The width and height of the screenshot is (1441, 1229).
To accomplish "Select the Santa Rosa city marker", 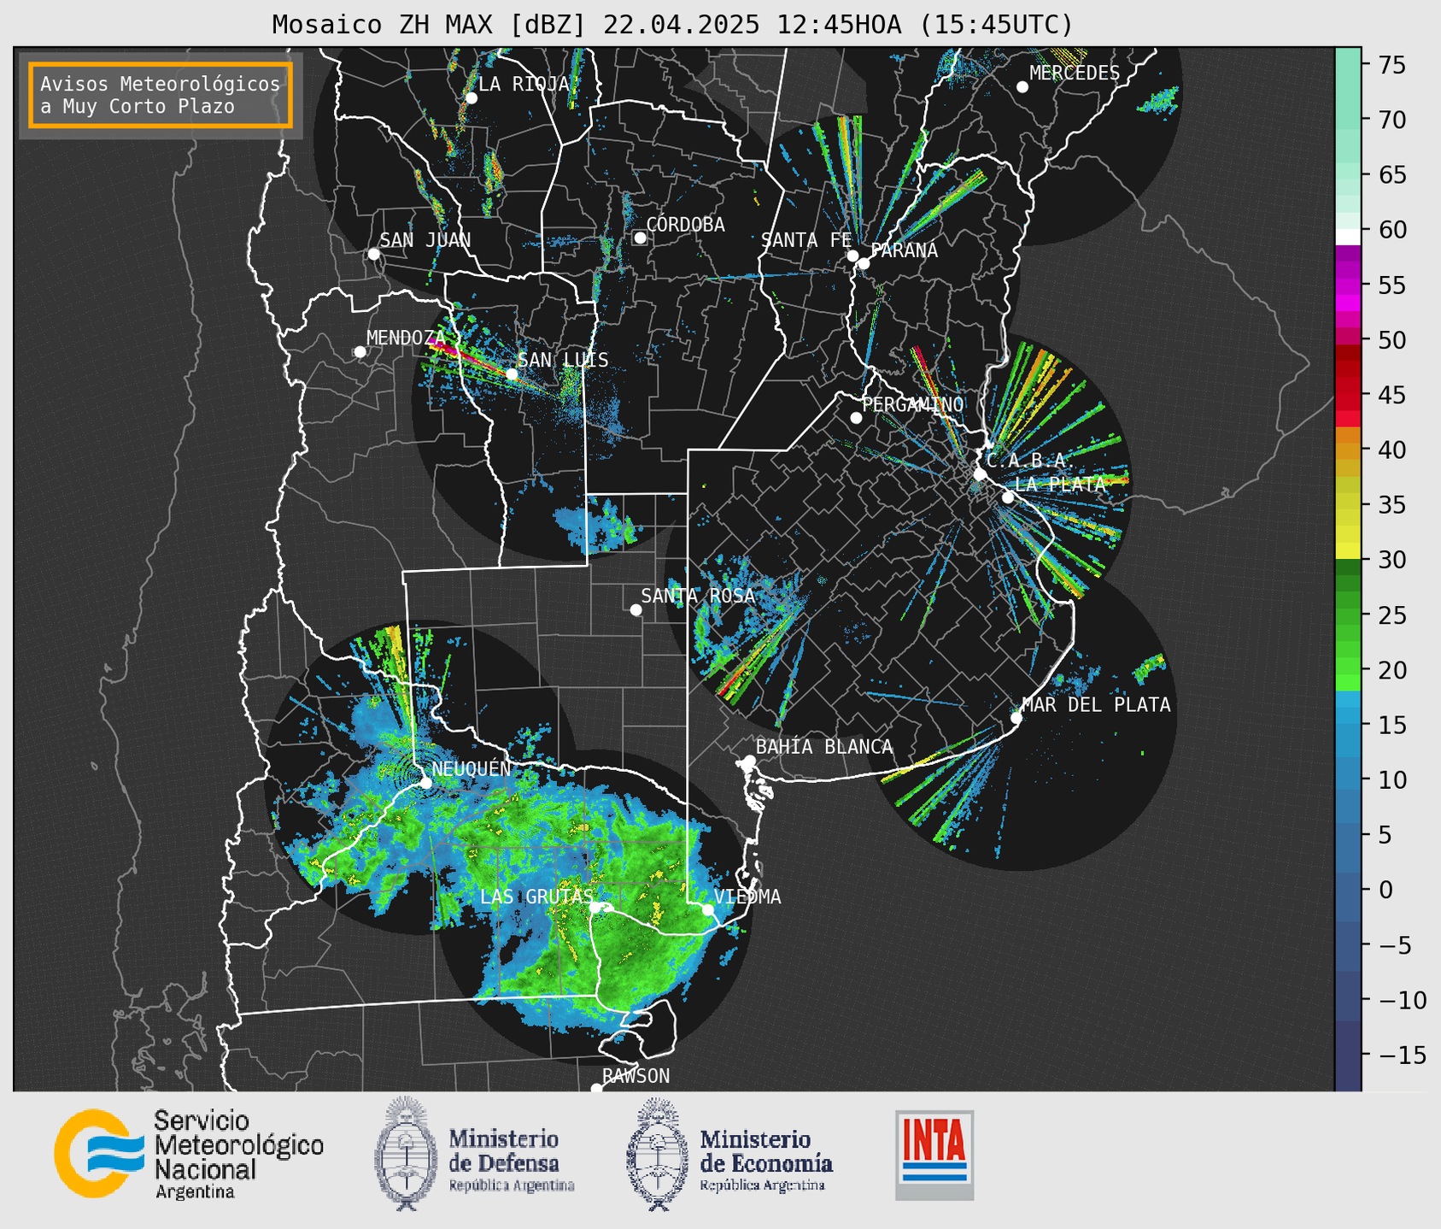I will (x=636, y=609).
